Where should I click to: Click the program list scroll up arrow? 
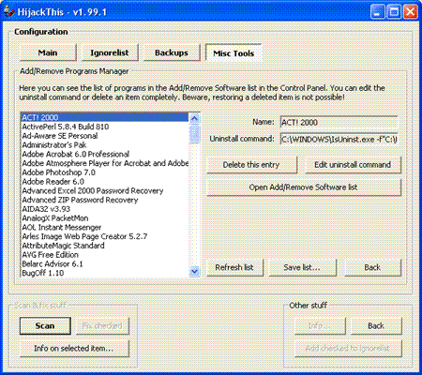pyautogui.click(x=194, y=118)
